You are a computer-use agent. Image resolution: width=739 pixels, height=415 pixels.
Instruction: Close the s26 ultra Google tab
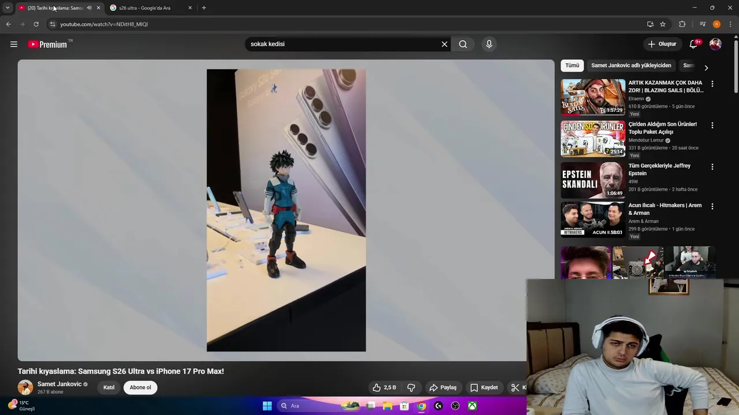(x=190, y=8)
